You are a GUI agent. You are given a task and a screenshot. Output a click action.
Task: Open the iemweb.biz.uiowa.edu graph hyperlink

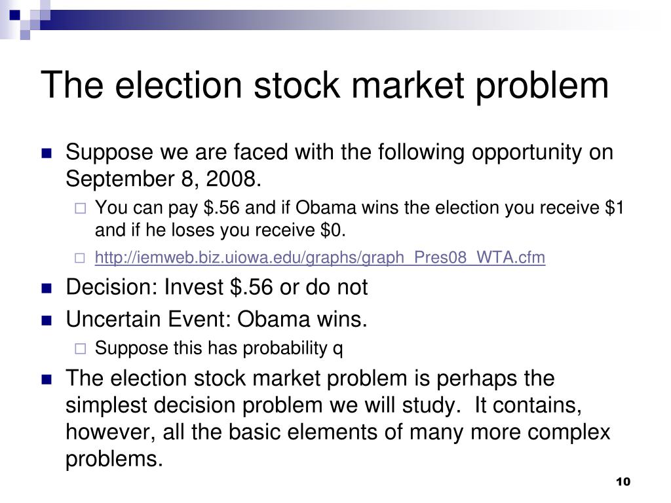click(320, 257)
